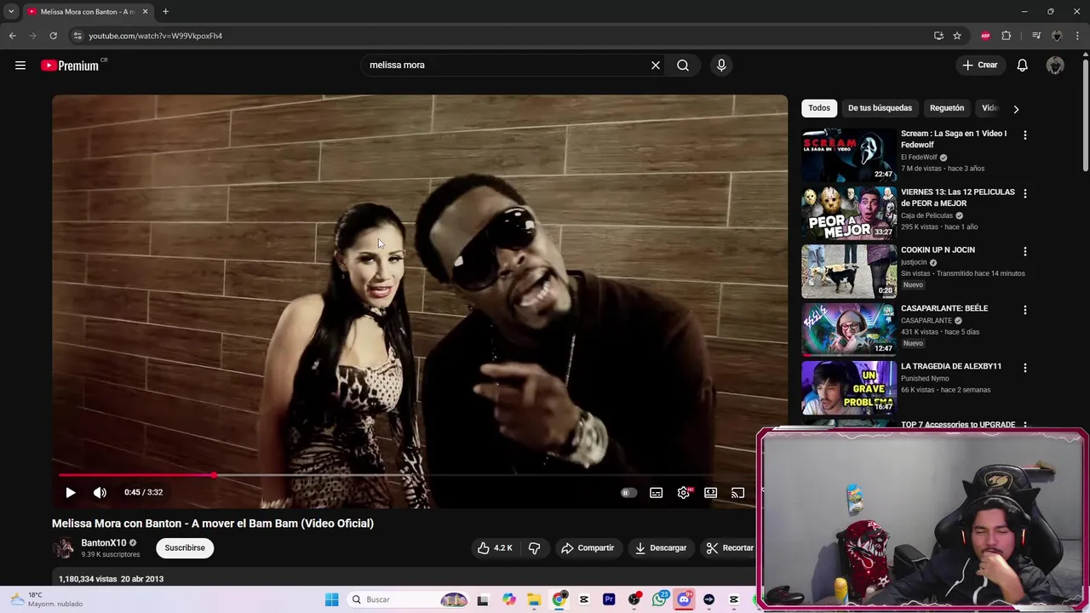Open options for the VIERNES 13 video
Screen dimensions: 1090x613
point(1025,193)
